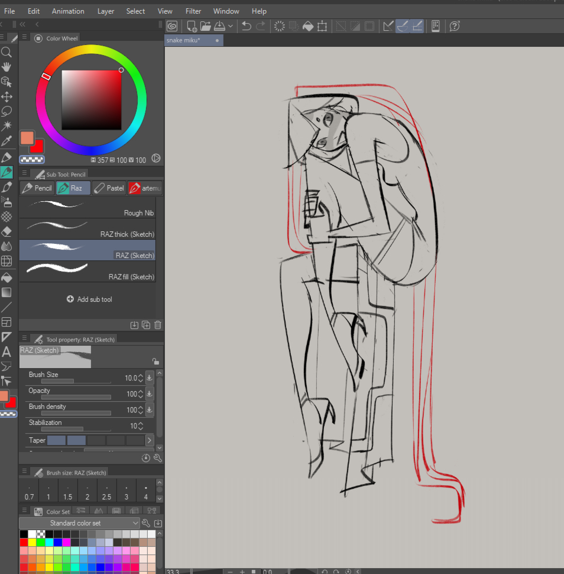Expand Taper settings arrow
This screenshot has width=564, height=574.
150,440
